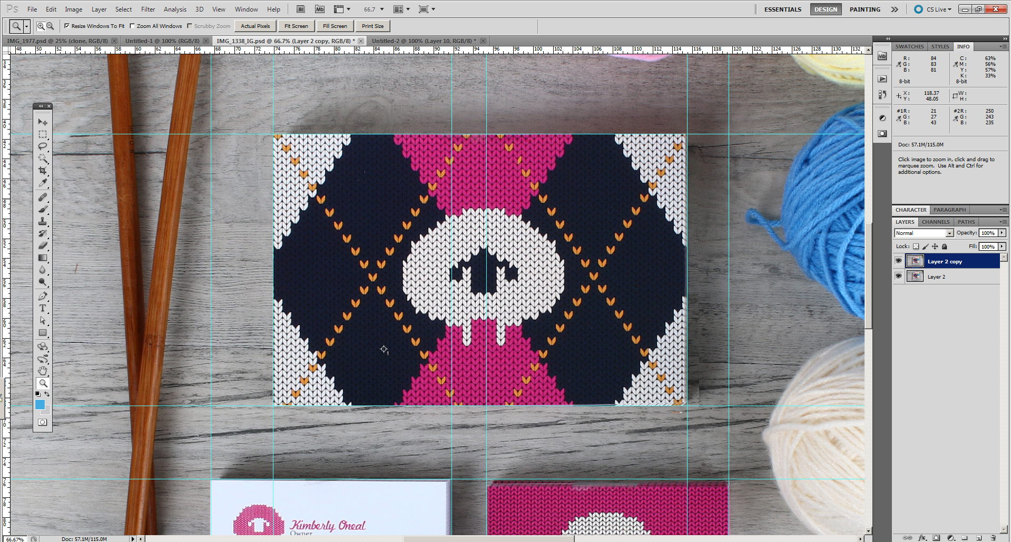Open the Arrange Documents dropdown

pos(402,9)
